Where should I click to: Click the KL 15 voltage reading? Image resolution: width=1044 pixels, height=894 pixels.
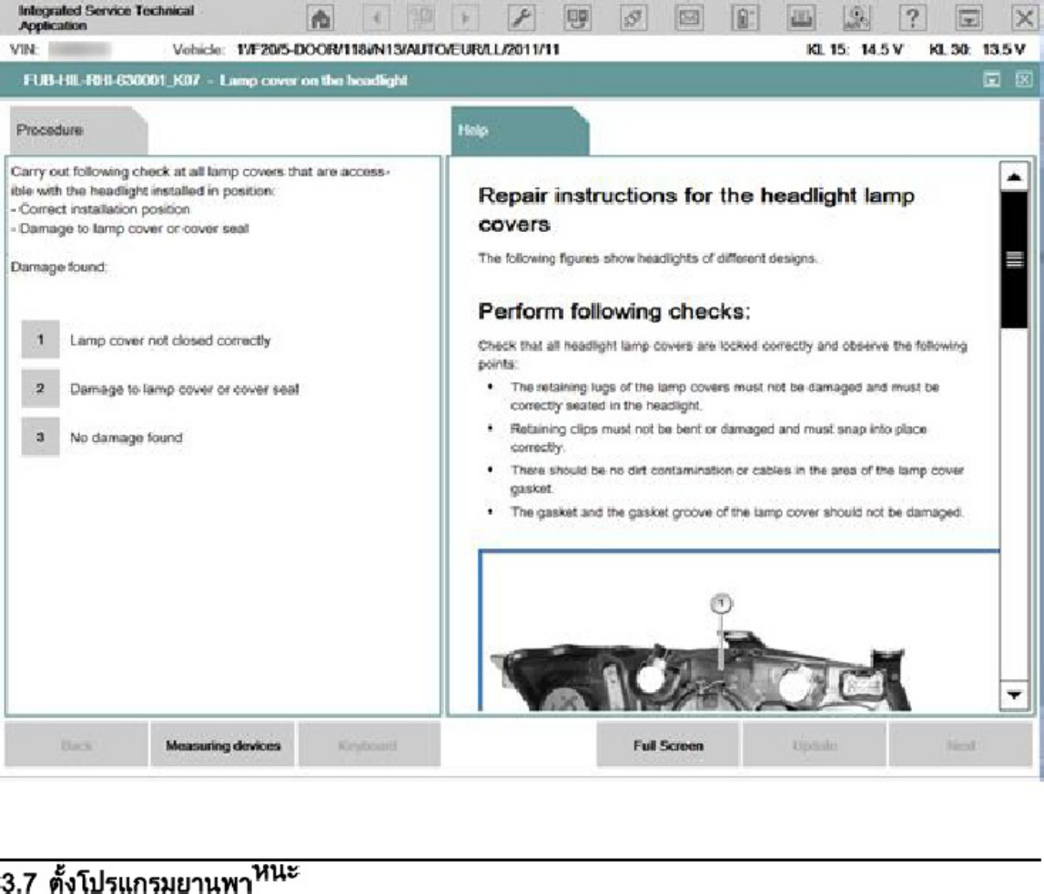coord(855,49)
